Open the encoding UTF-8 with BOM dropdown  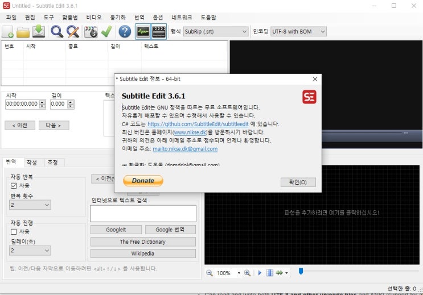click(298, 31)
